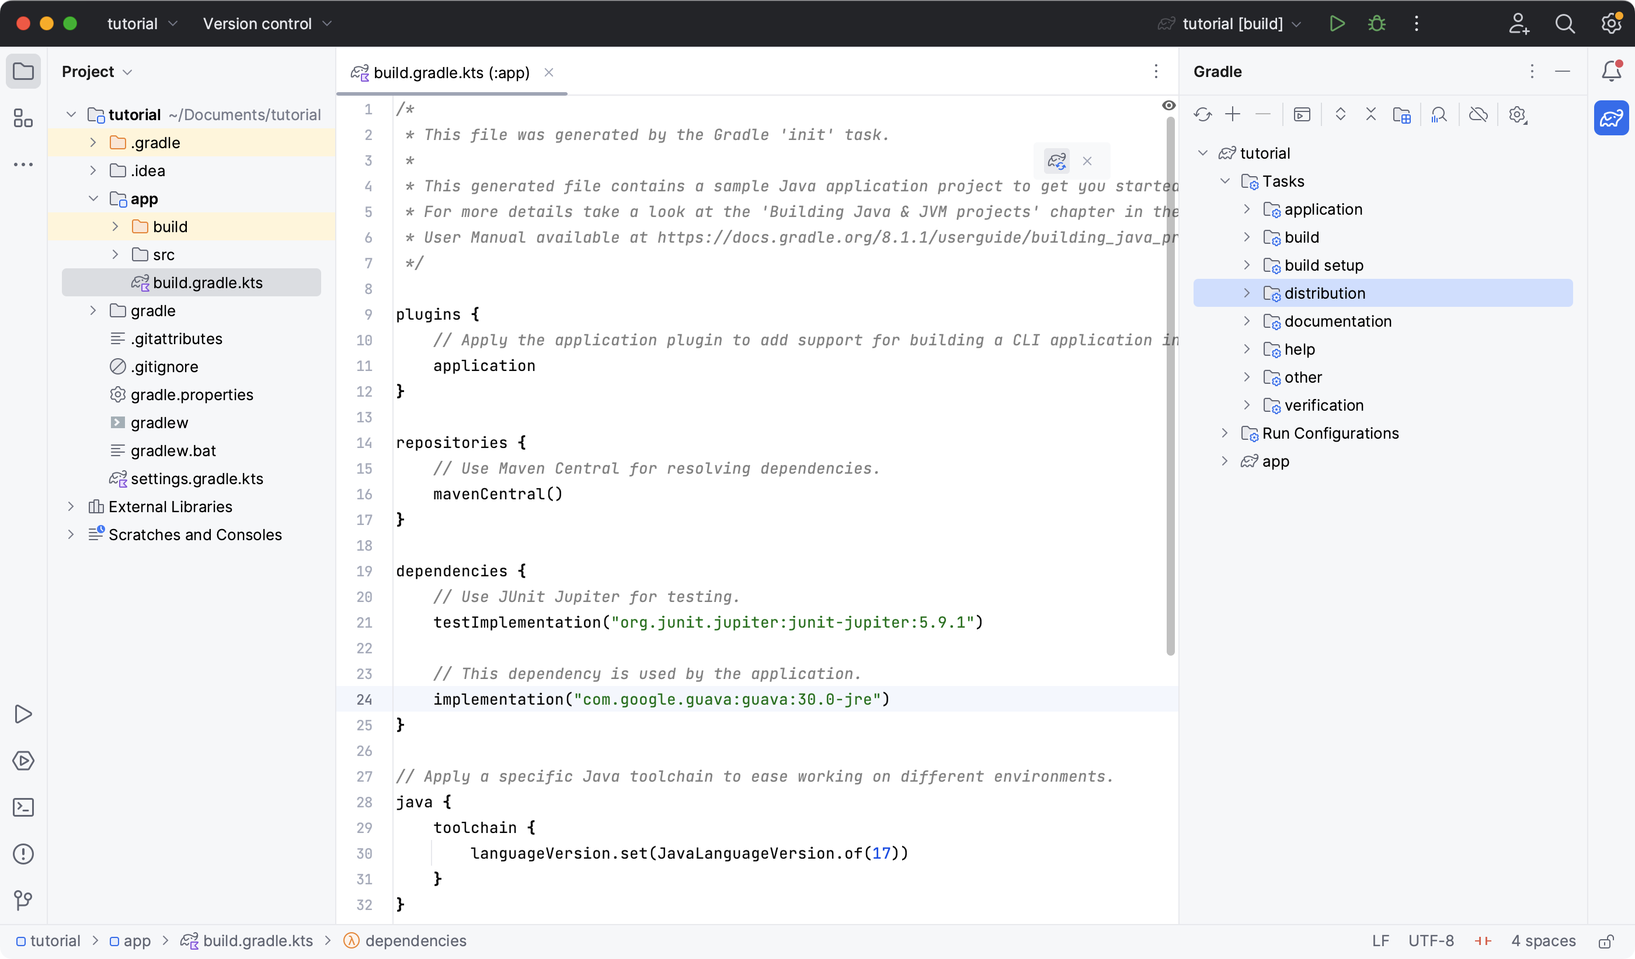
Task: Open the Git tool window
Action: 23,900
